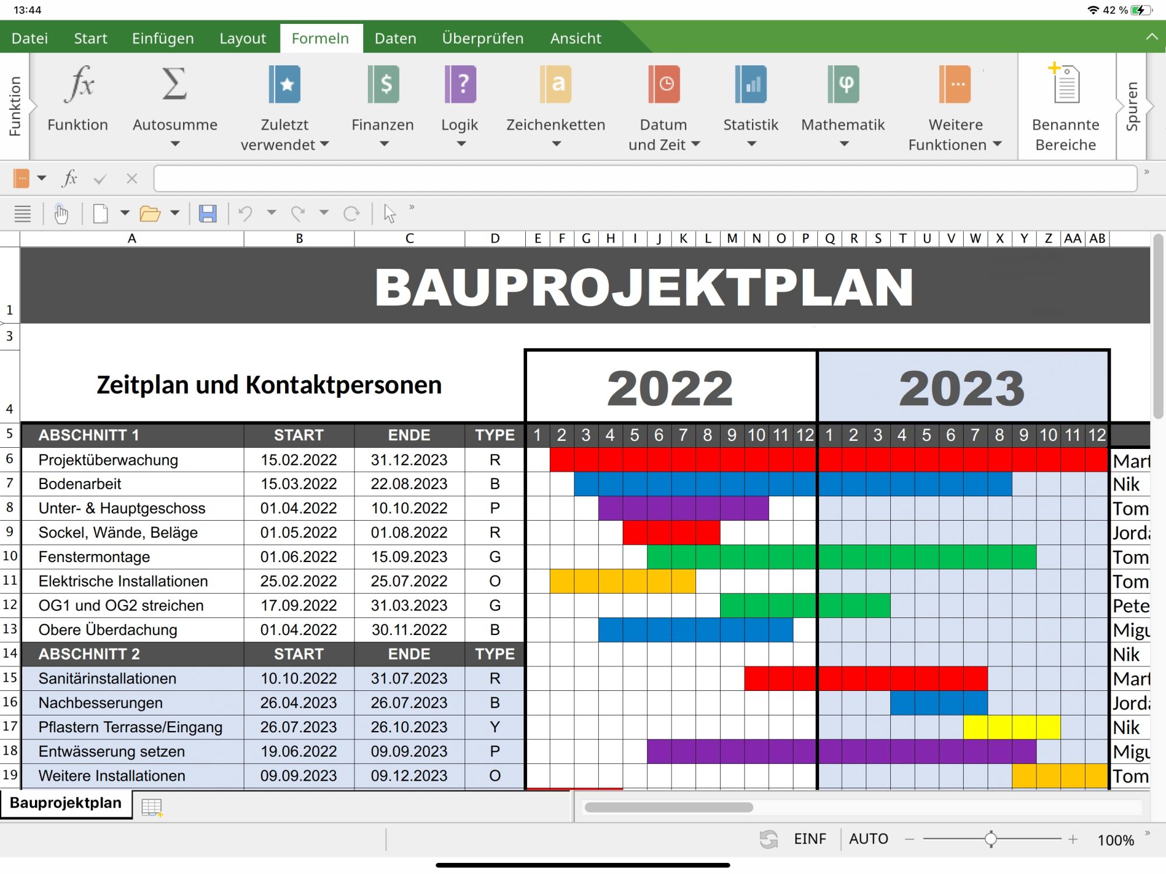The height and width of the screenshot is (874, 1166).
Task: Open the Datum und Zeit clock icon
Action: pyautogui.click(x=663, y=85)
